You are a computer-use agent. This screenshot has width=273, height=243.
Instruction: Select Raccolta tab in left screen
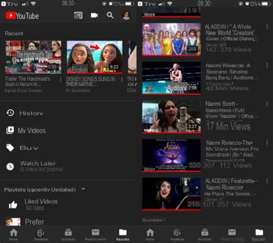click(123, 235)
